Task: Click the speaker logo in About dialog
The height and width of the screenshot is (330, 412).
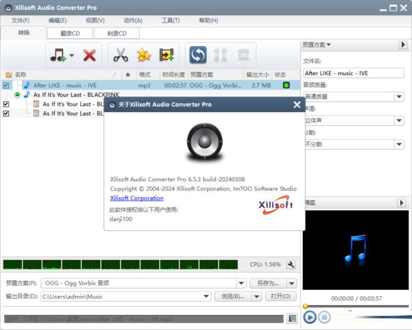Action: pyautogui.click(x=205, y=142)
